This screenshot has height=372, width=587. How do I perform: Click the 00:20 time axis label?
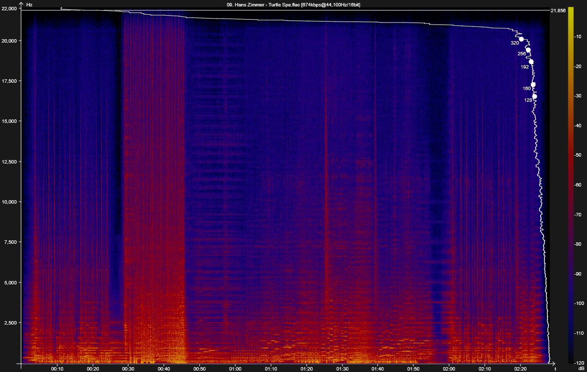[93, 368]
